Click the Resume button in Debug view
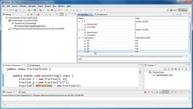The height and width of the screenshot is (109, 193). click(x=31, y=15)
